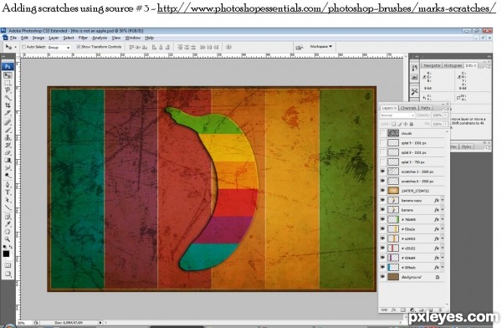Click Lock all padlock icon in Layers panel
The image size is (502, 328).
pyautogui.click(x=412, y=124)
